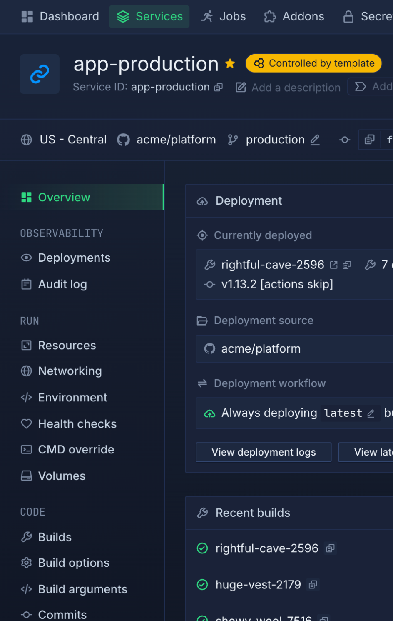This screenshot has width=393, height=621.
Task: Copy the Service ID app-production
Action: (x=219, y=88)
